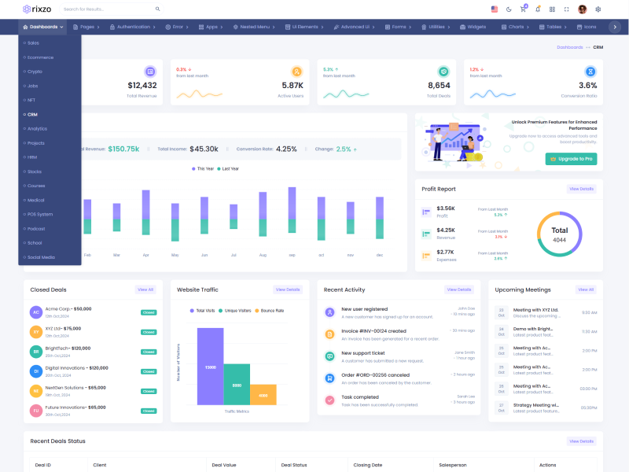Toggle fullscreen mode icon
This screenshot has height=472, width=629.
tap(566, 9)
